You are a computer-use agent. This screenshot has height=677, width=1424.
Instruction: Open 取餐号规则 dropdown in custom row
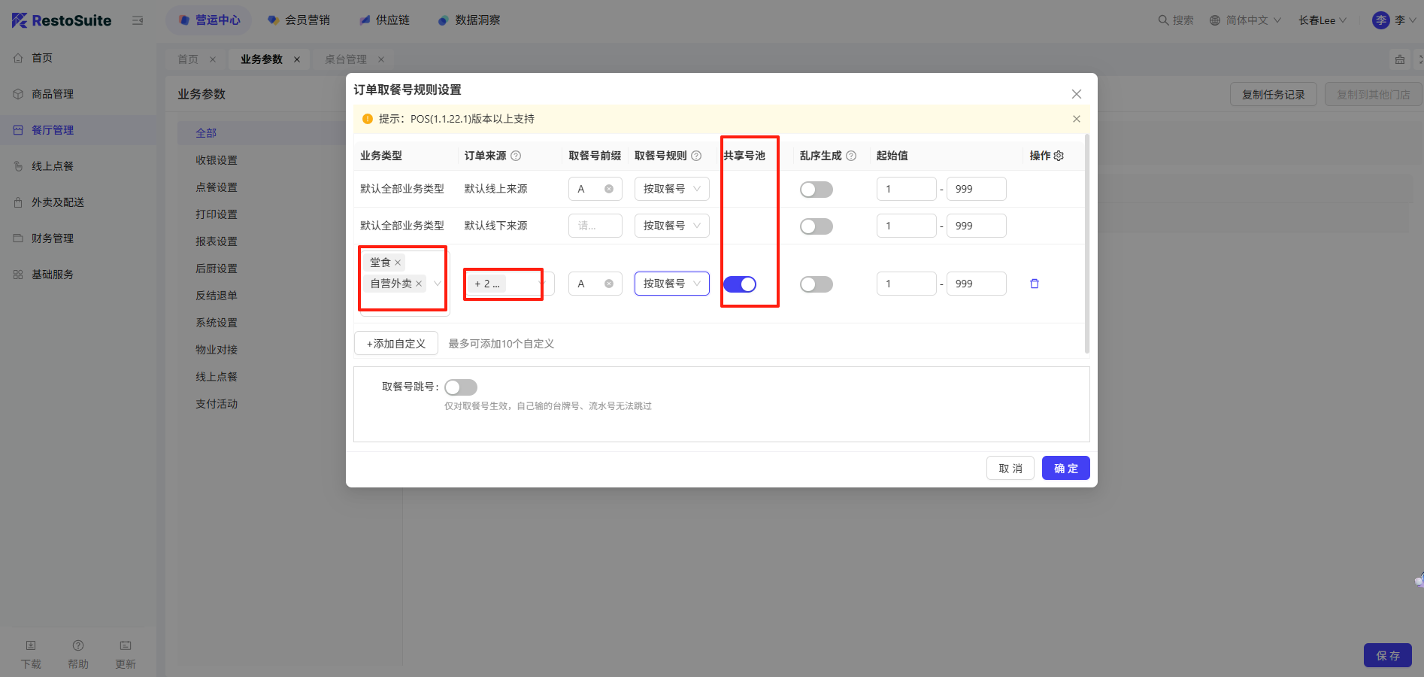(671, 284)
